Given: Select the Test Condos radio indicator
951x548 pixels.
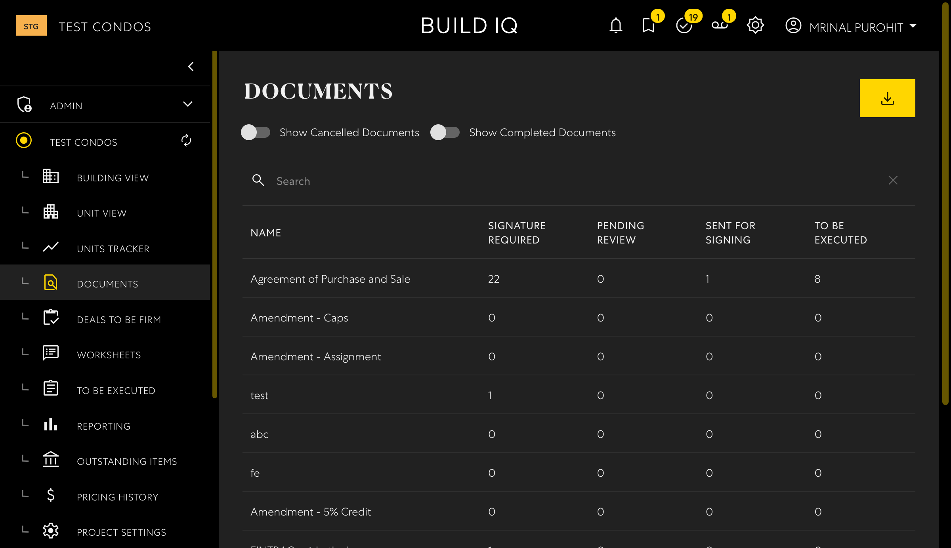Looking at the screenshot, I should (x=24, y=141).
